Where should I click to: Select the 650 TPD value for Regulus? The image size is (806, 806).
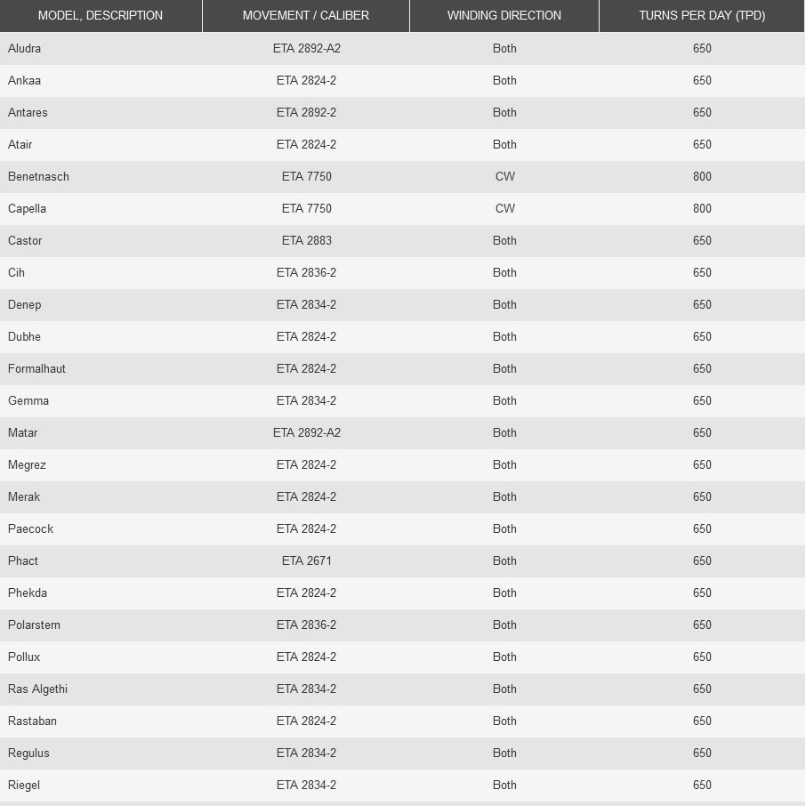click(x=702, y=753)
